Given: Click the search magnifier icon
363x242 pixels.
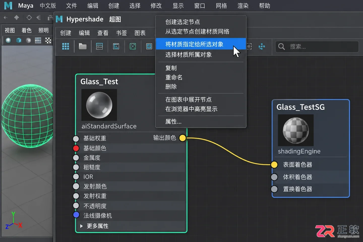Looking at the screenshot, I should pyautogui.click(x=281, y=47).
